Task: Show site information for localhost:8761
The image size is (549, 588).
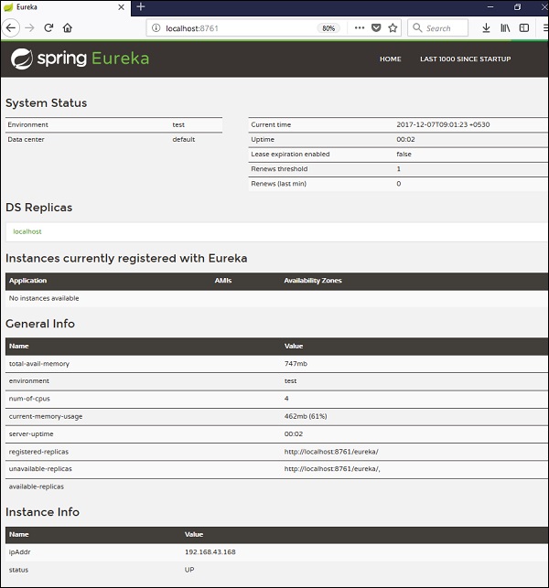Action: point(156,28)
